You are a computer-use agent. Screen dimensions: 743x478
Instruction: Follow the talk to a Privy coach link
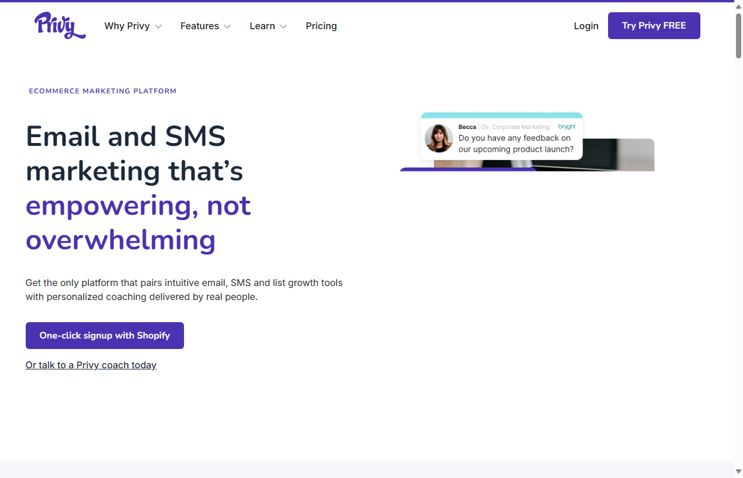click(x=91, y=365)
